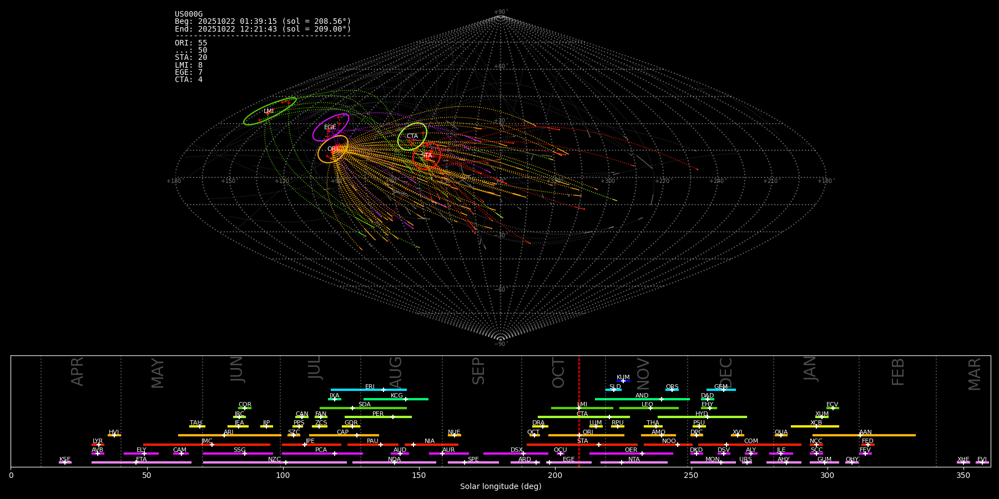The image size is (999, 499).
Task: Click the ERI shower label in timeline
Action: [370, 387]
